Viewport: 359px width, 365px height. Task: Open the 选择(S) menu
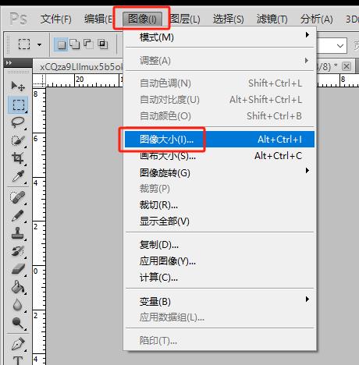click(x=228, y=19)
